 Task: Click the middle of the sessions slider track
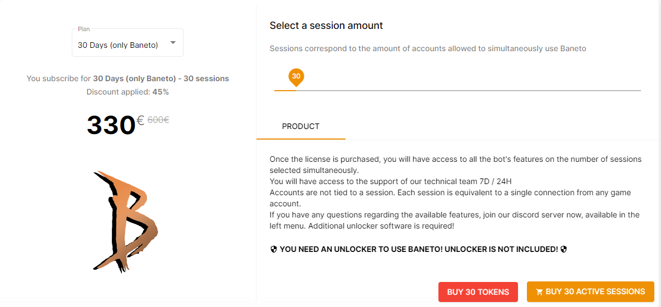[x=457, y=90]
